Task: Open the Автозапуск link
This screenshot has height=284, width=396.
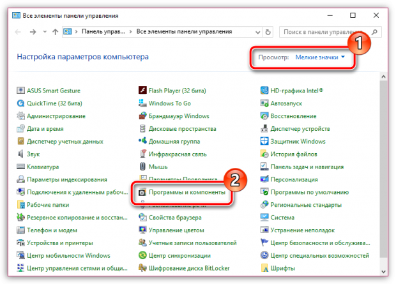Action: click(x=286, y=103)
